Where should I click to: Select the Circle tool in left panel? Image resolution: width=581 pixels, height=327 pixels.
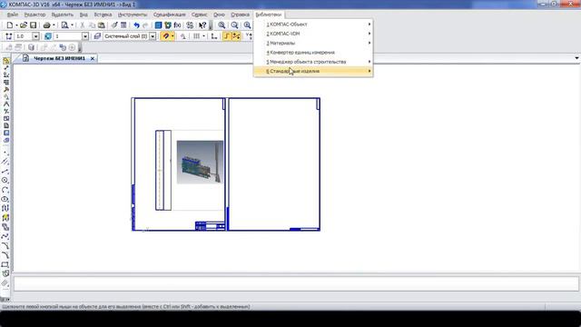pos(5,180)
